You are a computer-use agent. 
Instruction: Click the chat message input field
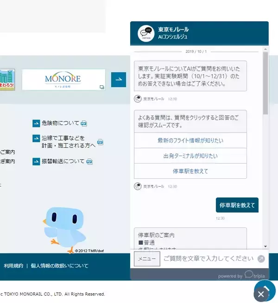(x=208, y=259)
